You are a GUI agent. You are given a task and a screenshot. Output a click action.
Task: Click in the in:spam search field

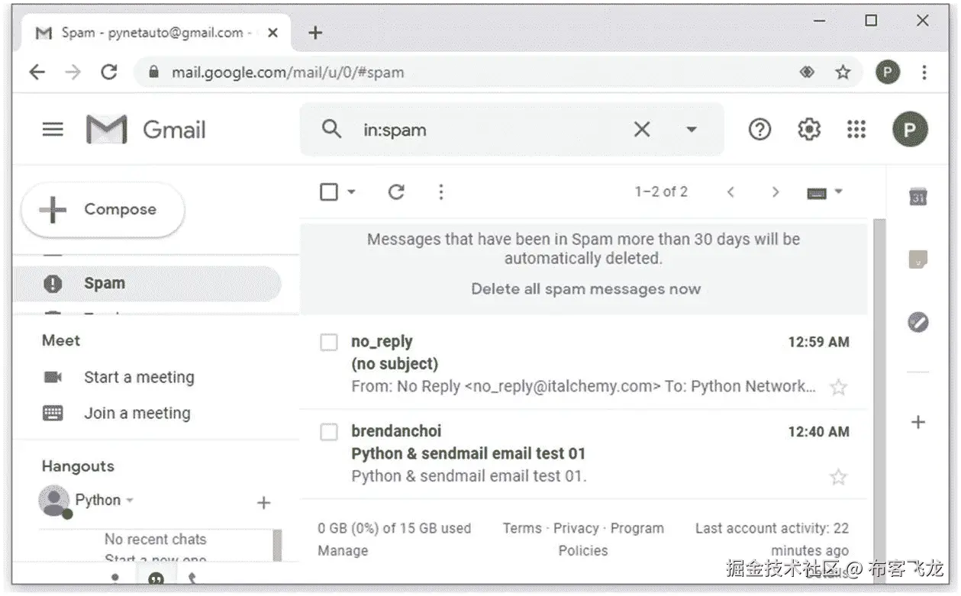tap(496, 130)
